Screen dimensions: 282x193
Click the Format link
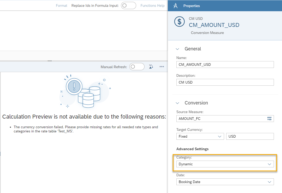tap(62, 5)
